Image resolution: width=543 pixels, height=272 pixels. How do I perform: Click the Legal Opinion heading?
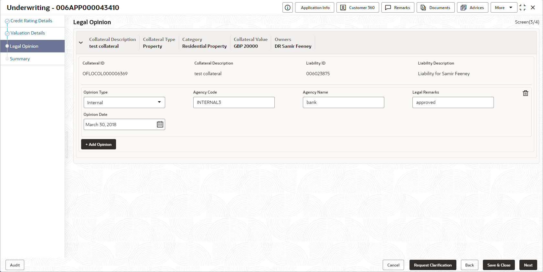tap(92, 22)
